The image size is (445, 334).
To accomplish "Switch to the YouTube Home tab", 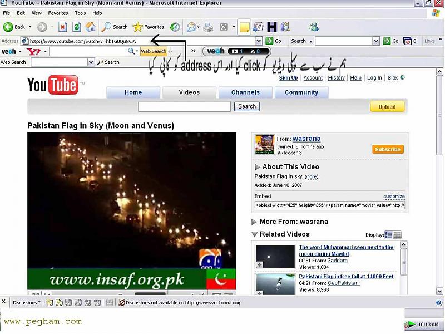I will point(133,92).
